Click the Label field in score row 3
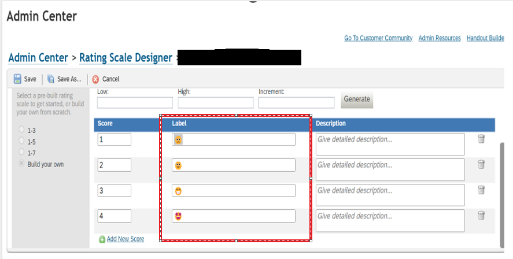Screen dimensions: 513x259 click(234, 190)
